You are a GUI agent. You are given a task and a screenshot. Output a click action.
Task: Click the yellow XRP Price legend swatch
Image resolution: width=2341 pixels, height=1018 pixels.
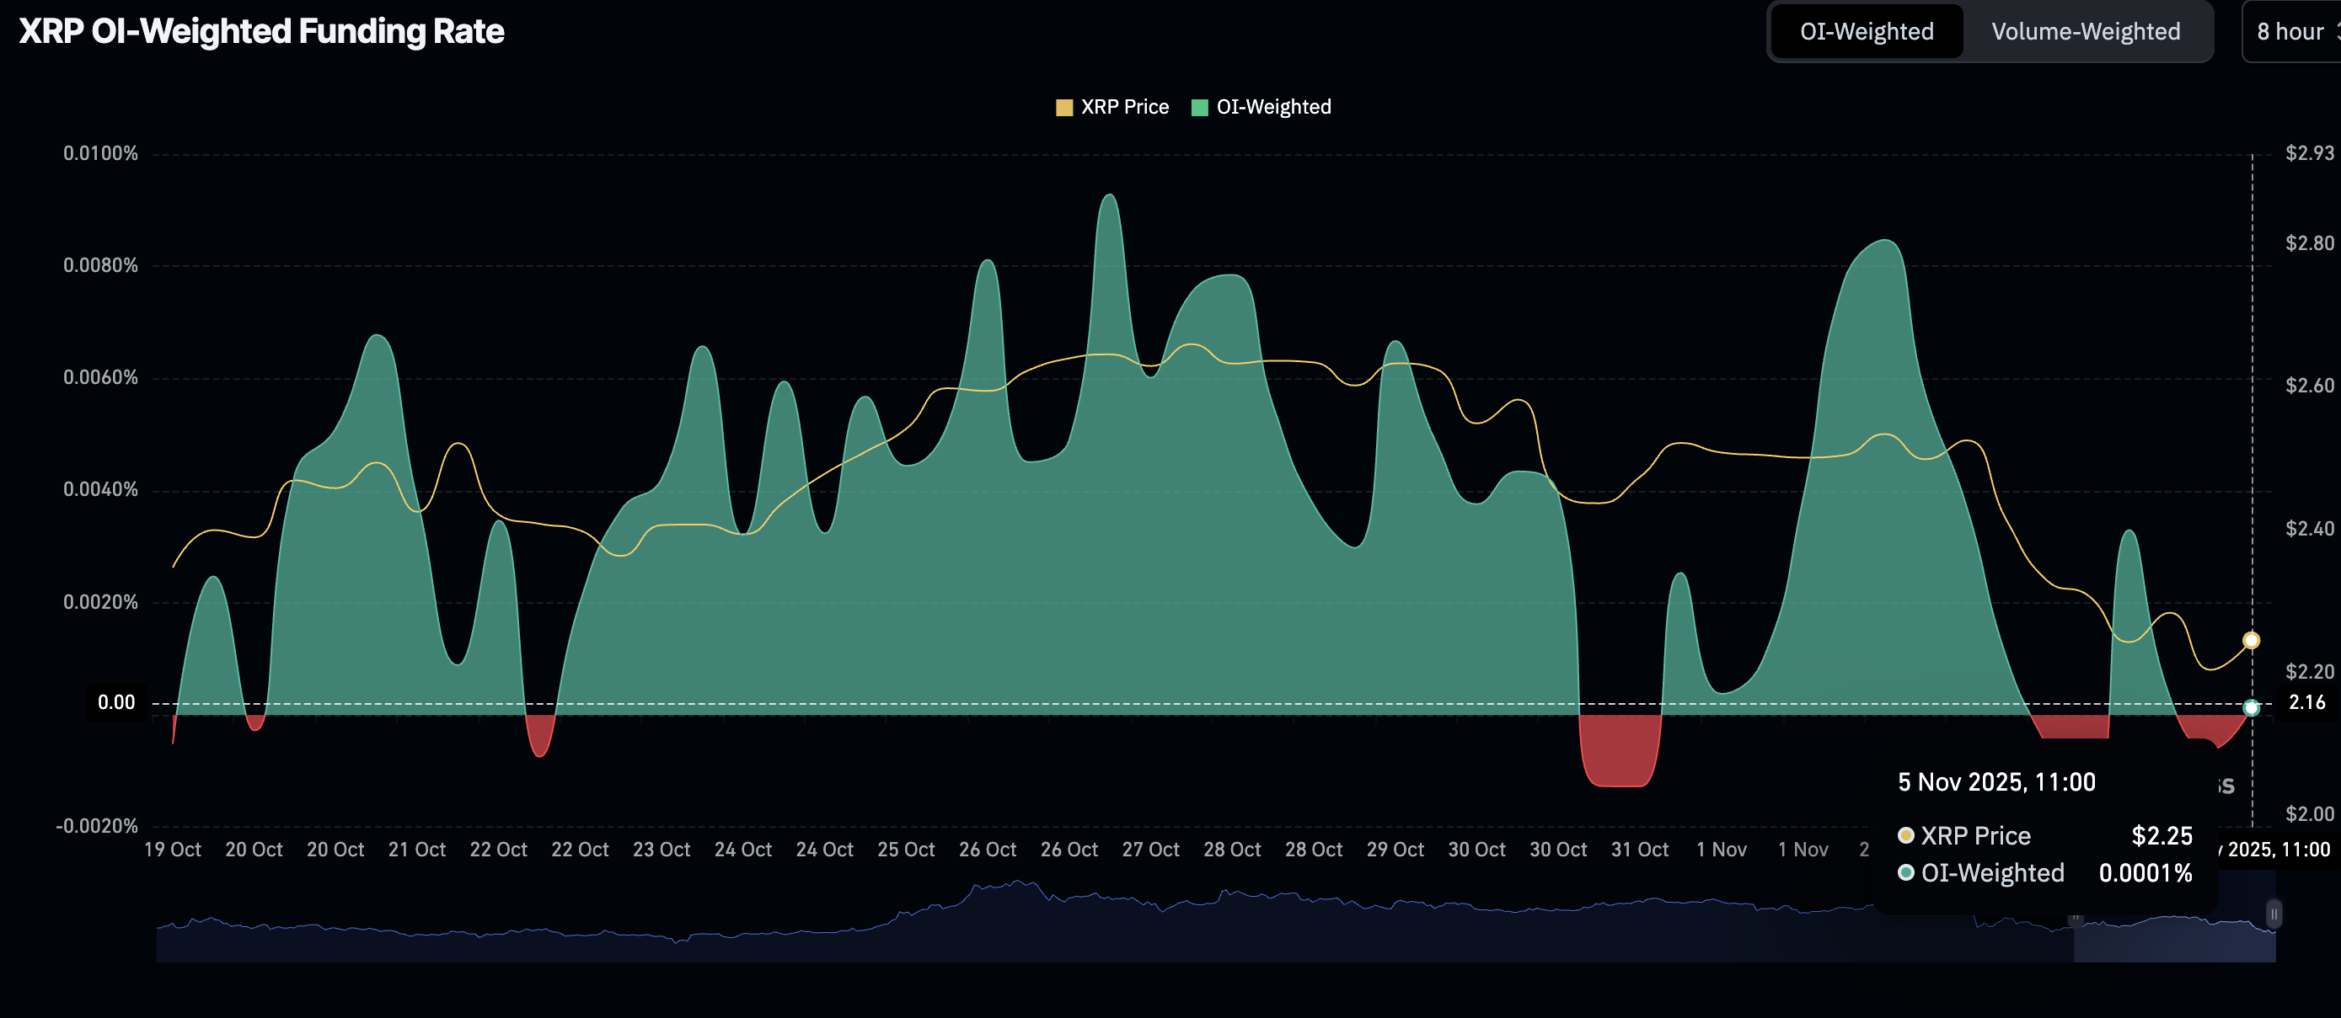tap(1063, 106)
